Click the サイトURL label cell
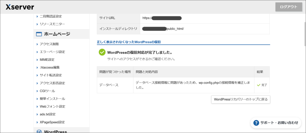The width and height of the screenshot is (306, 133). click(x=118, y=18)
